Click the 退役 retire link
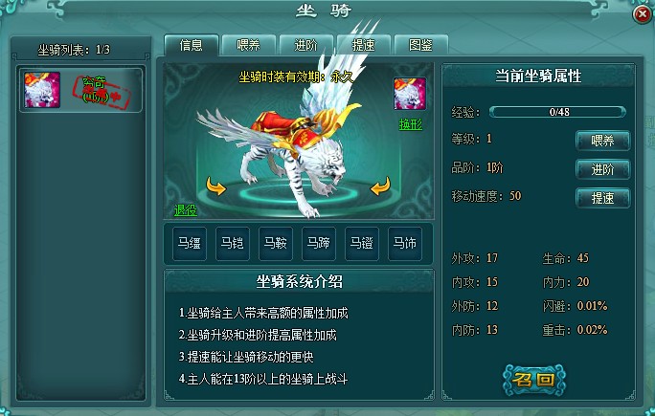 186,210
